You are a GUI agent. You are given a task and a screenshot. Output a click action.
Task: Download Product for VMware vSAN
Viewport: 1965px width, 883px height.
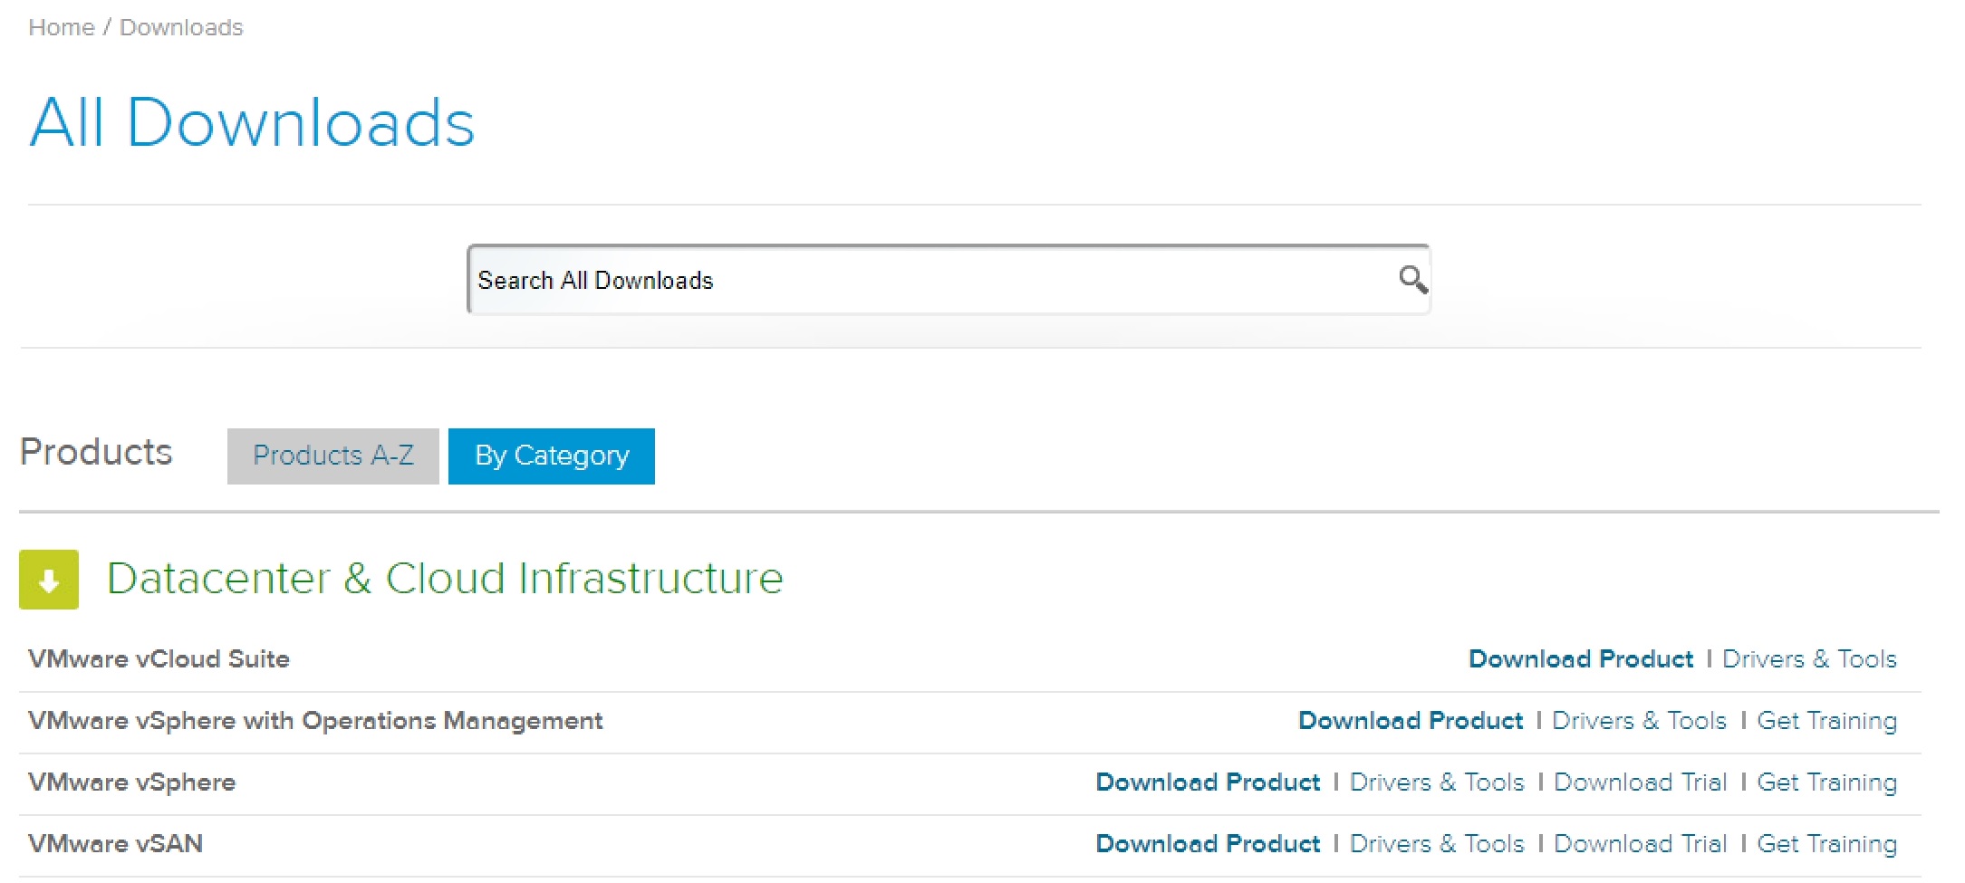[1208, 844]
